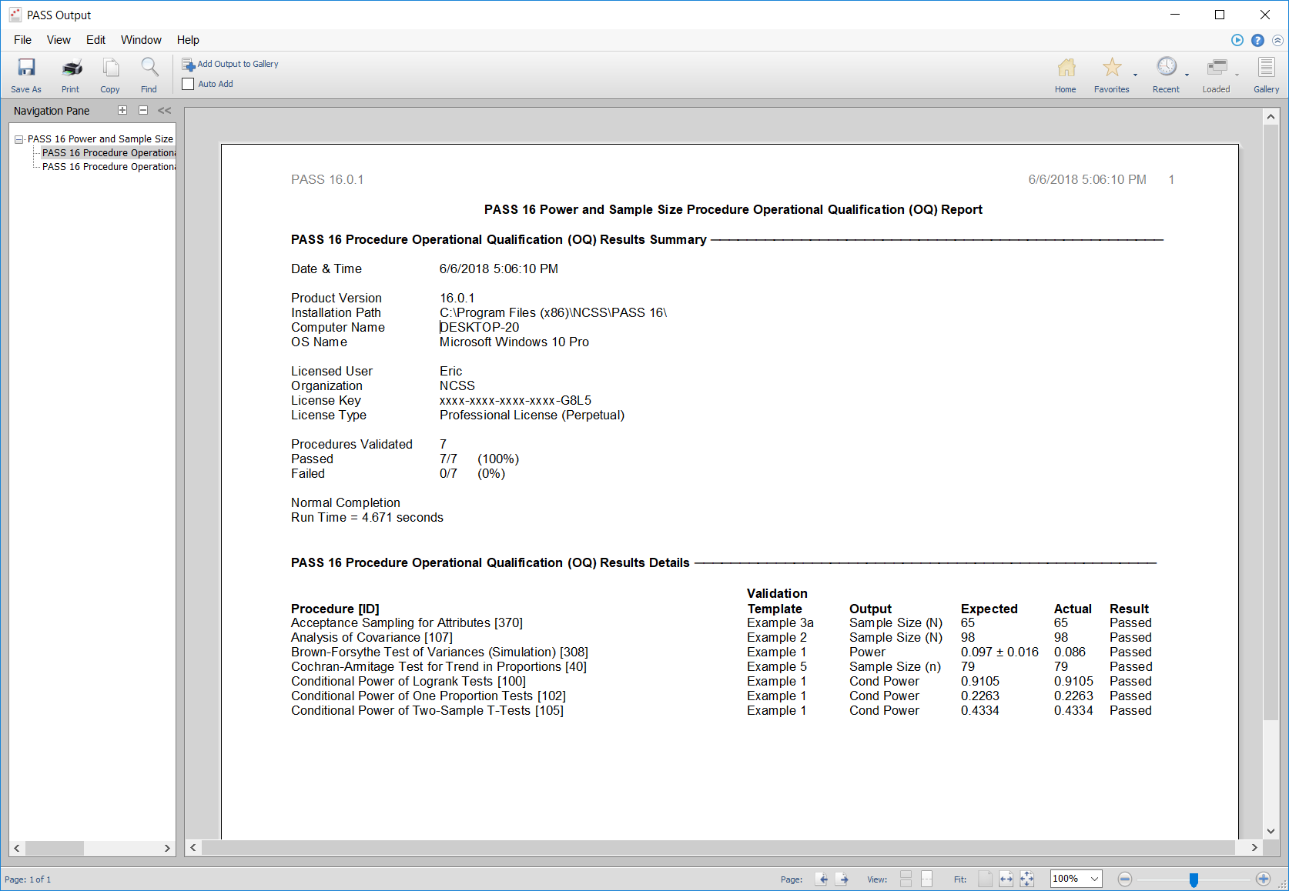Click 'Conditional Power of Two-Sample T-Tests [105]'
Screen dimensions: 1289x891
click(x=427, y=711)
